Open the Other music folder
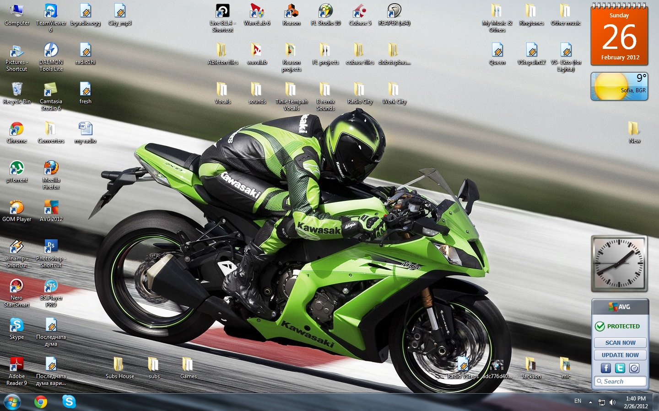 (x=566, y=15)
